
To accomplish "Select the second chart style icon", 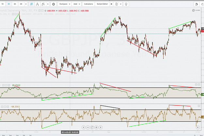I will (x=37, y=4).
